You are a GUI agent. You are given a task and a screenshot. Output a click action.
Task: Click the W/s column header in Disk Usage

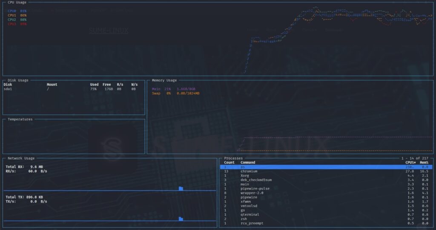[x=135, y=84]
